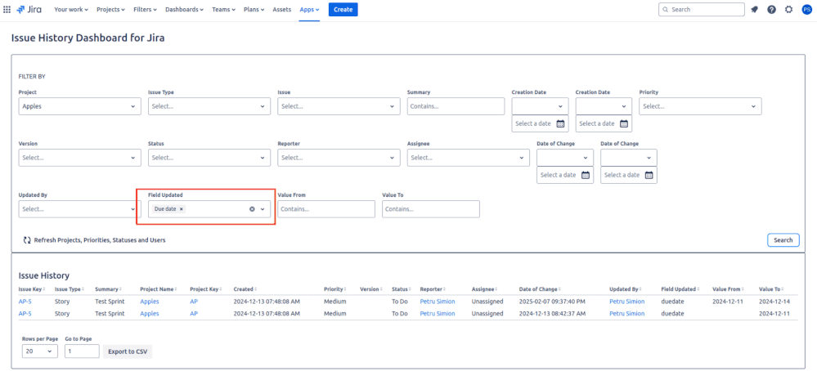
Task: Open Projects menu
Action: coord(111,9)
